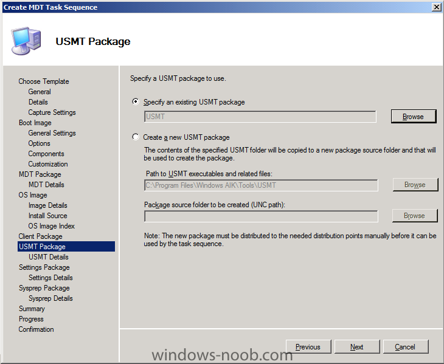
Task: Click the computer wizard icon in header
Action: point(26,41)
